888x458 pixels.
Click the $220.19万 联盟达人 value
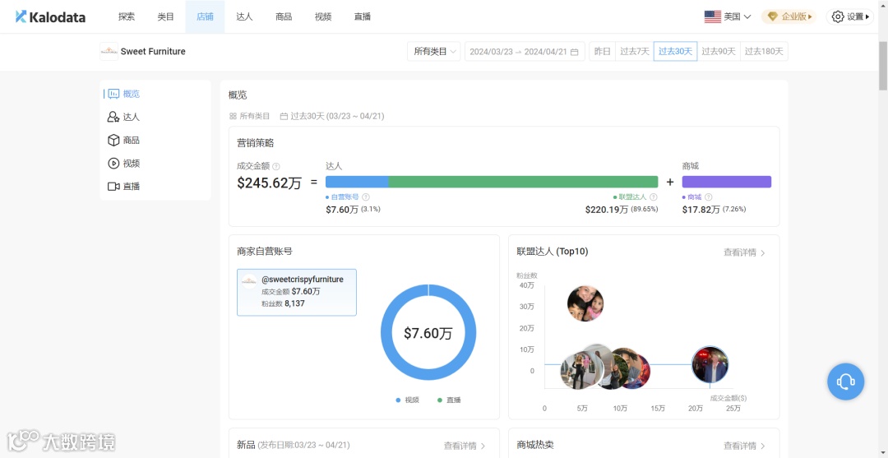(607, 210)
